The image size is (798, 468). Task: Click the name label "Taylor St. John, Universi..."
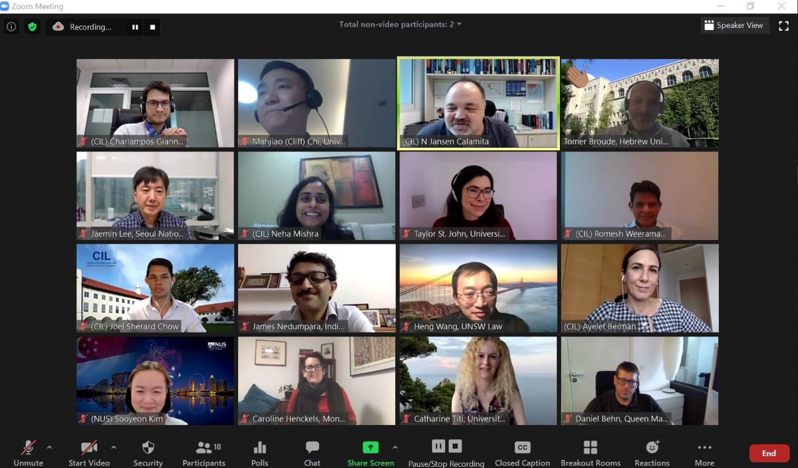click(x=460, y=234)
